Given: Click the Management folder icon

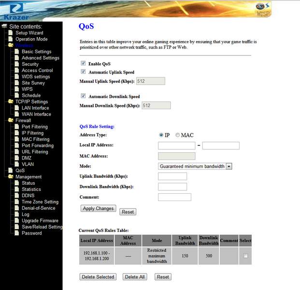Looking at the screenshot, I should click(11, 176).
